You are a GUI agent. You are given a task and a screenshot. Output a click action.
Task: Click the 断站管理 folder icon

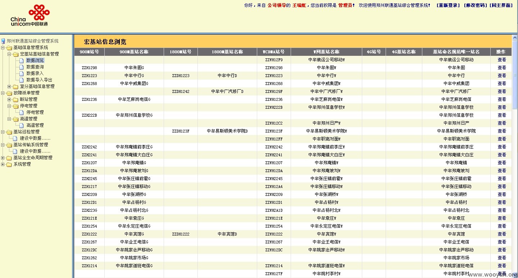[16, 99]
